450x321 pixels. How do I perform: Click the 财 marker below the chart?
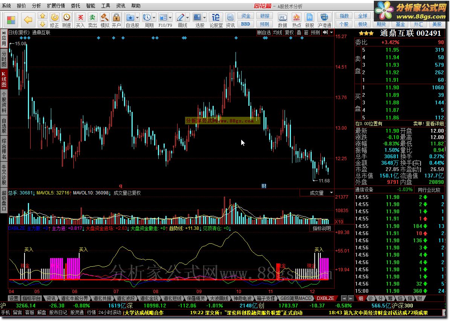(264, 186)
